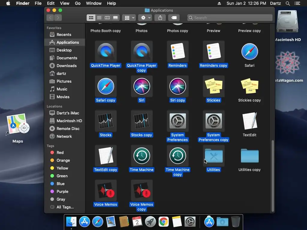This screenshot has width=307, height=230.
Task: Open the Go menu
Action: pyautogui.click(x=78, y=3)
